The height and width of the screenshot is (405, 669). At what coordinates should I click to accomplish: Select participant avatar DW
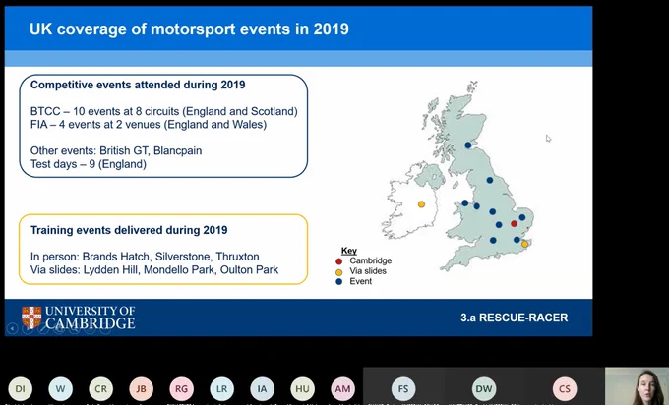(x=484, y=389)
